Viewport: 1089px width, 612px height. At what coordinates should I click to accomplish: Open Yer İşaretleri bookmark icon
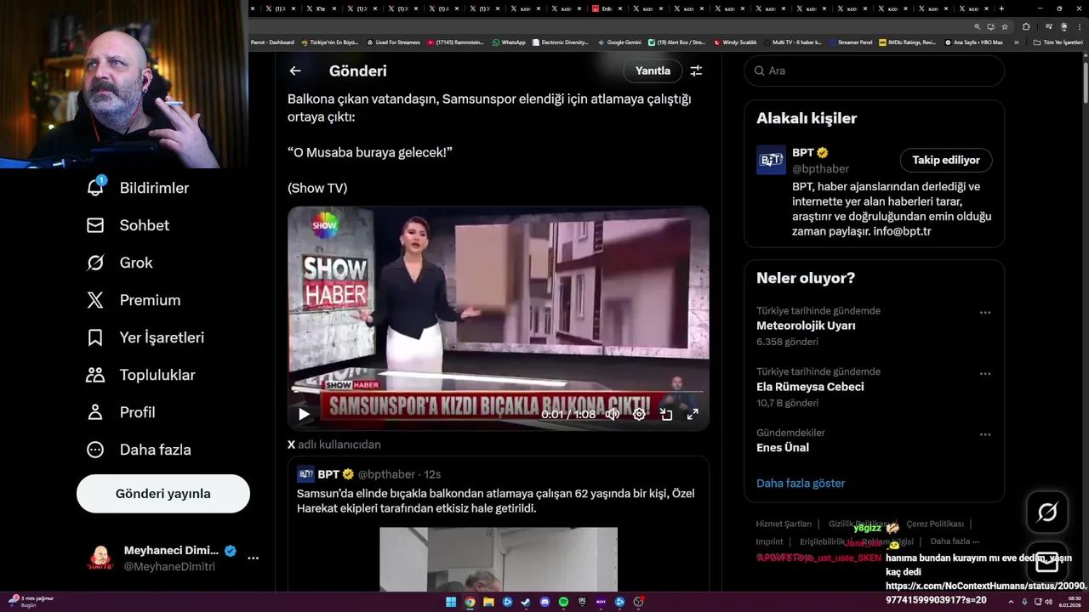[x=95, y=337]
